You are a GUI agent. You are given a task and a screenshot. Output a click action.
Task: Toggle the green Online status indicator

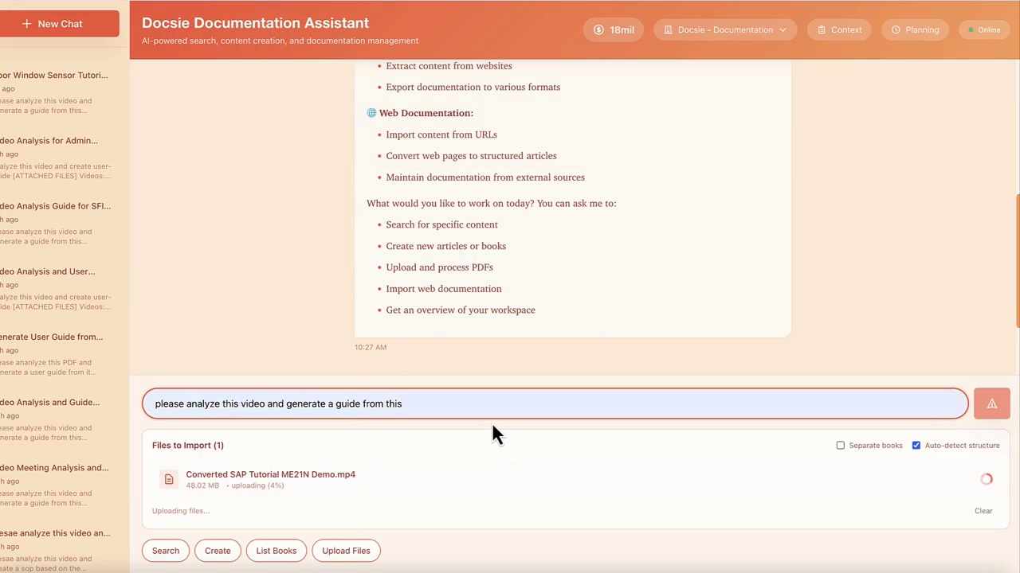pyautogui.click(x=971, y=29)
